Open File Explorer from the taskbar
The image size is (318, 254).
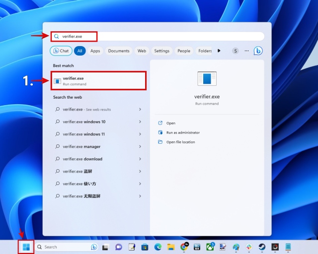(171, 247)
